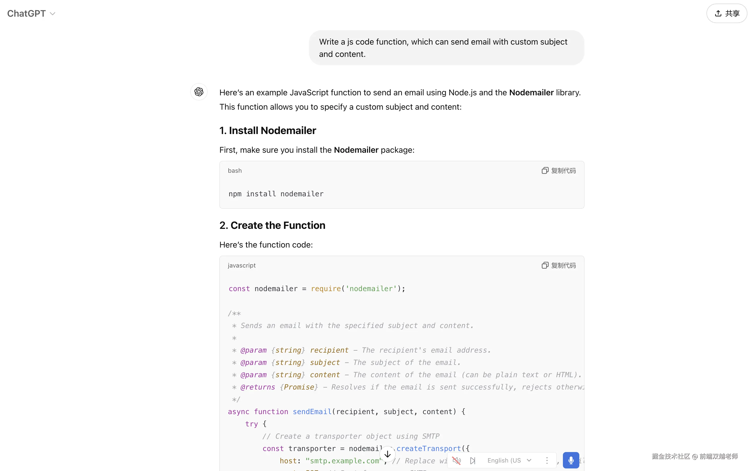Open the three-dot more options menu
749x471 pixels.
point(547,460)
